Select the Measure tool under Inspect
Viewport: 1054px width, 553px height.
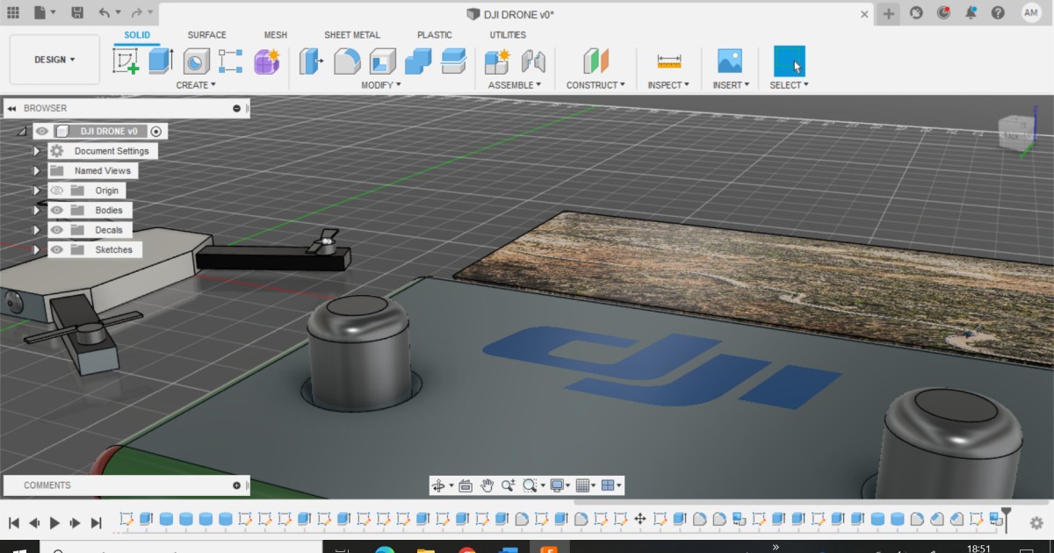tap(668, 60)
